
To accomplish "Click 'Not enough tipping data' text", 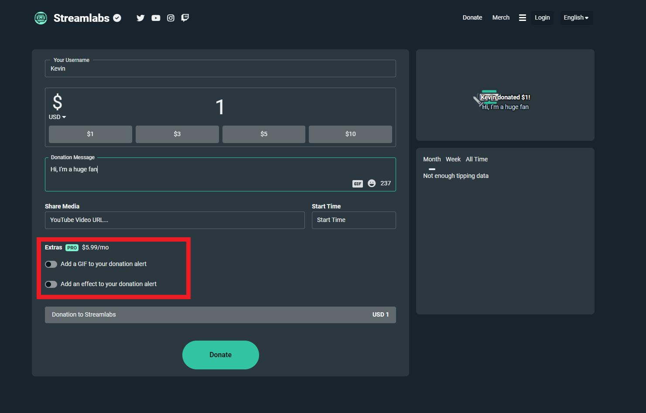I will [456, 176].
